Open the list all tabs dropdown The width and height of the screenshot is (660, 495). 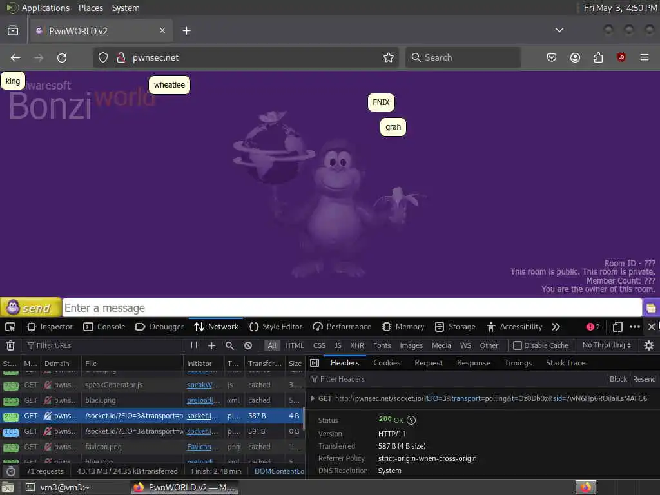coord(559,30)
